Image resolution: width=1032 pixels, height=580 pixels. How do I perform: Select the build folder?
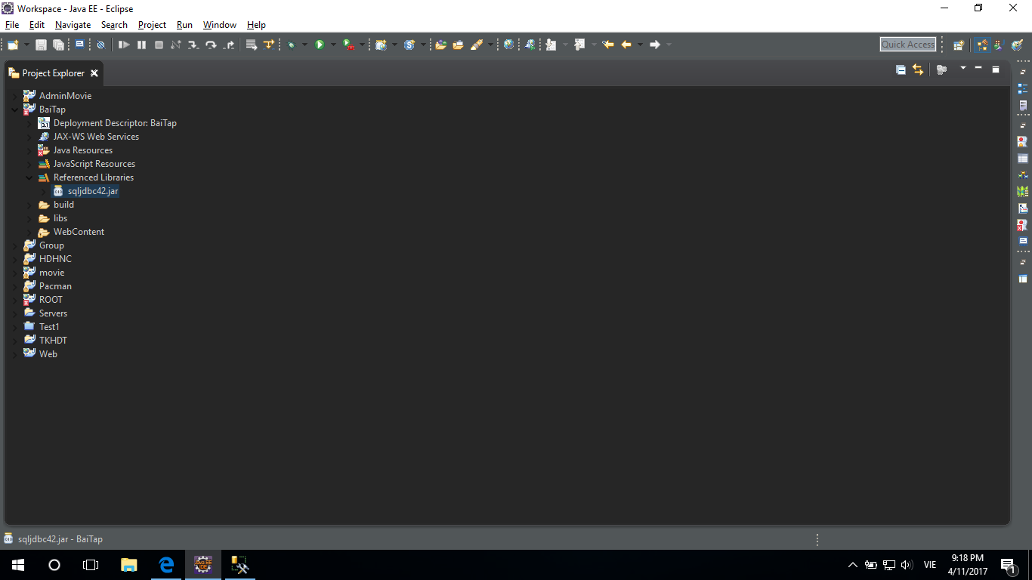click(63, 205)
